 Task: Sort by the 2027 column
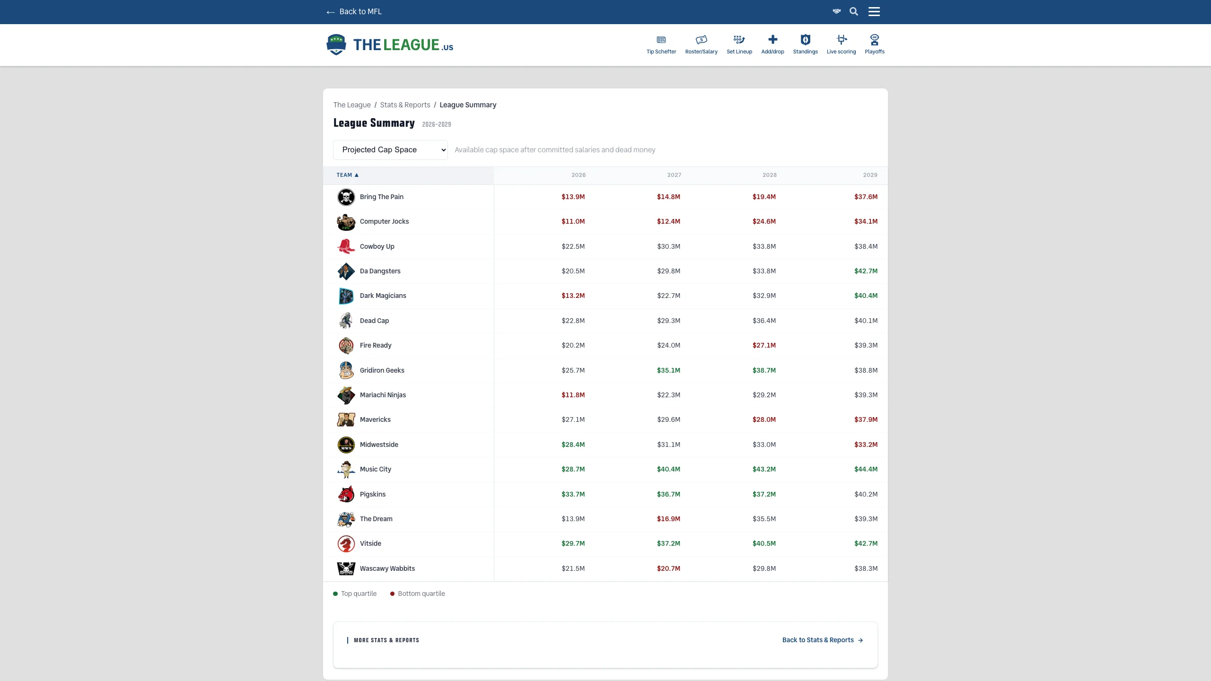point(674,175)
